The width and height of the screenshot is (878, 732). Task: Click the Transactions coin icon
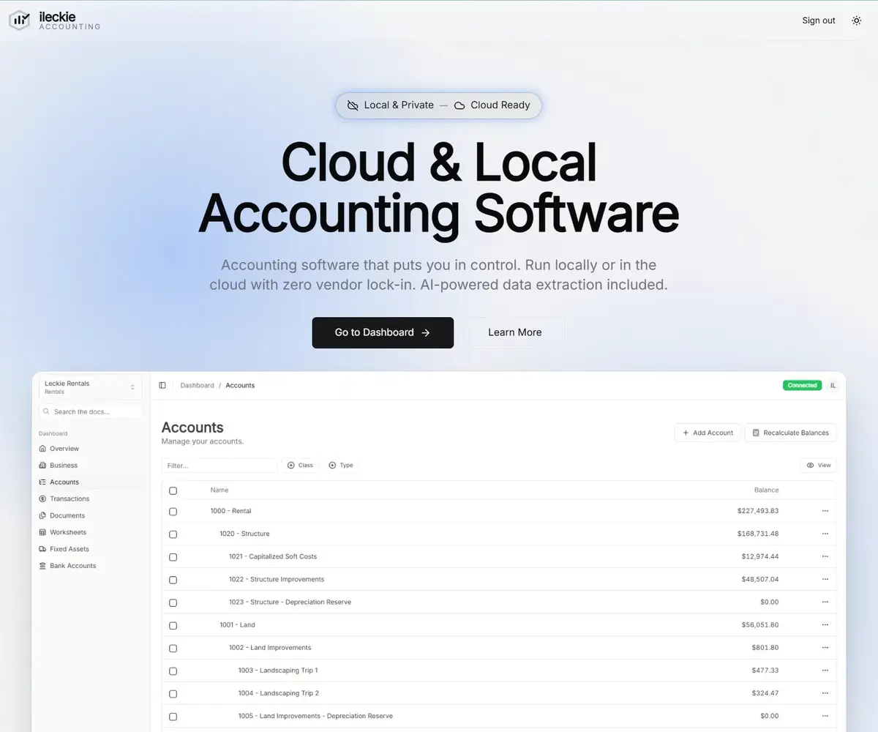(44, 498)
